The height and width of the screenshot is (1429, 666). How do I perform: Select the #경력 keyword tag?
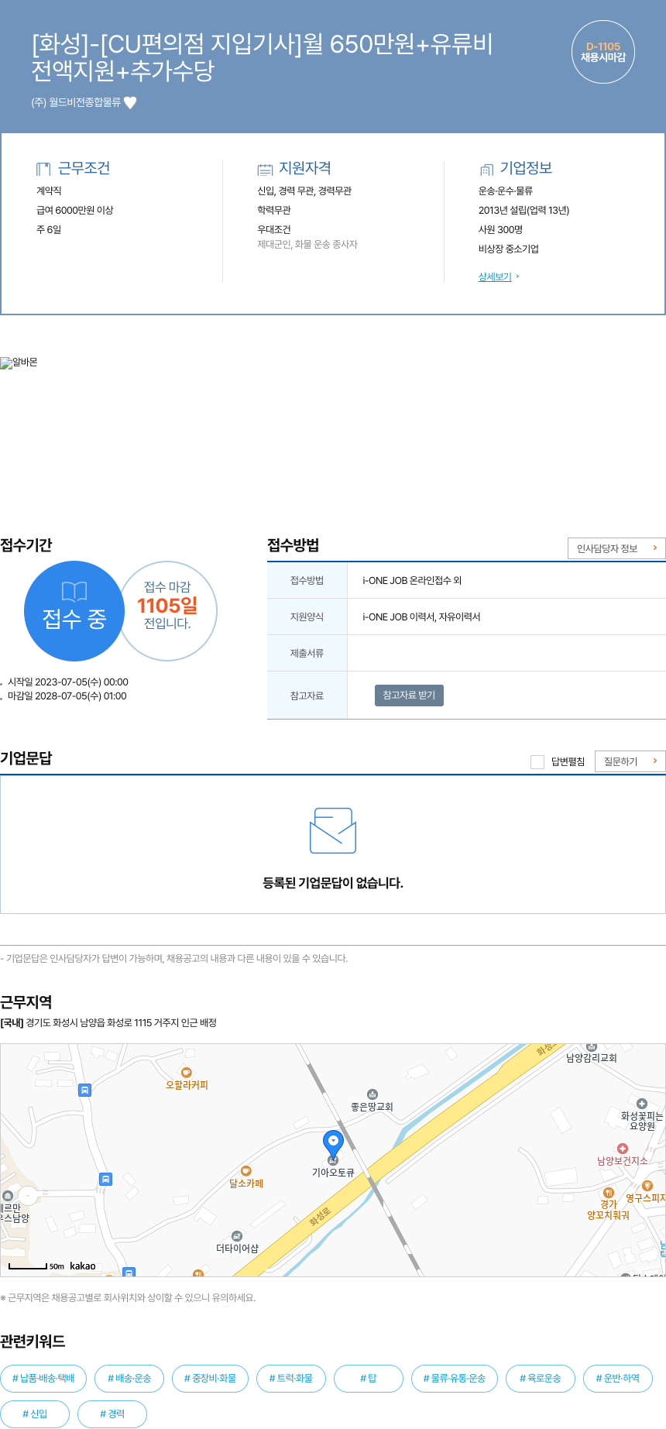(112, 1414)
